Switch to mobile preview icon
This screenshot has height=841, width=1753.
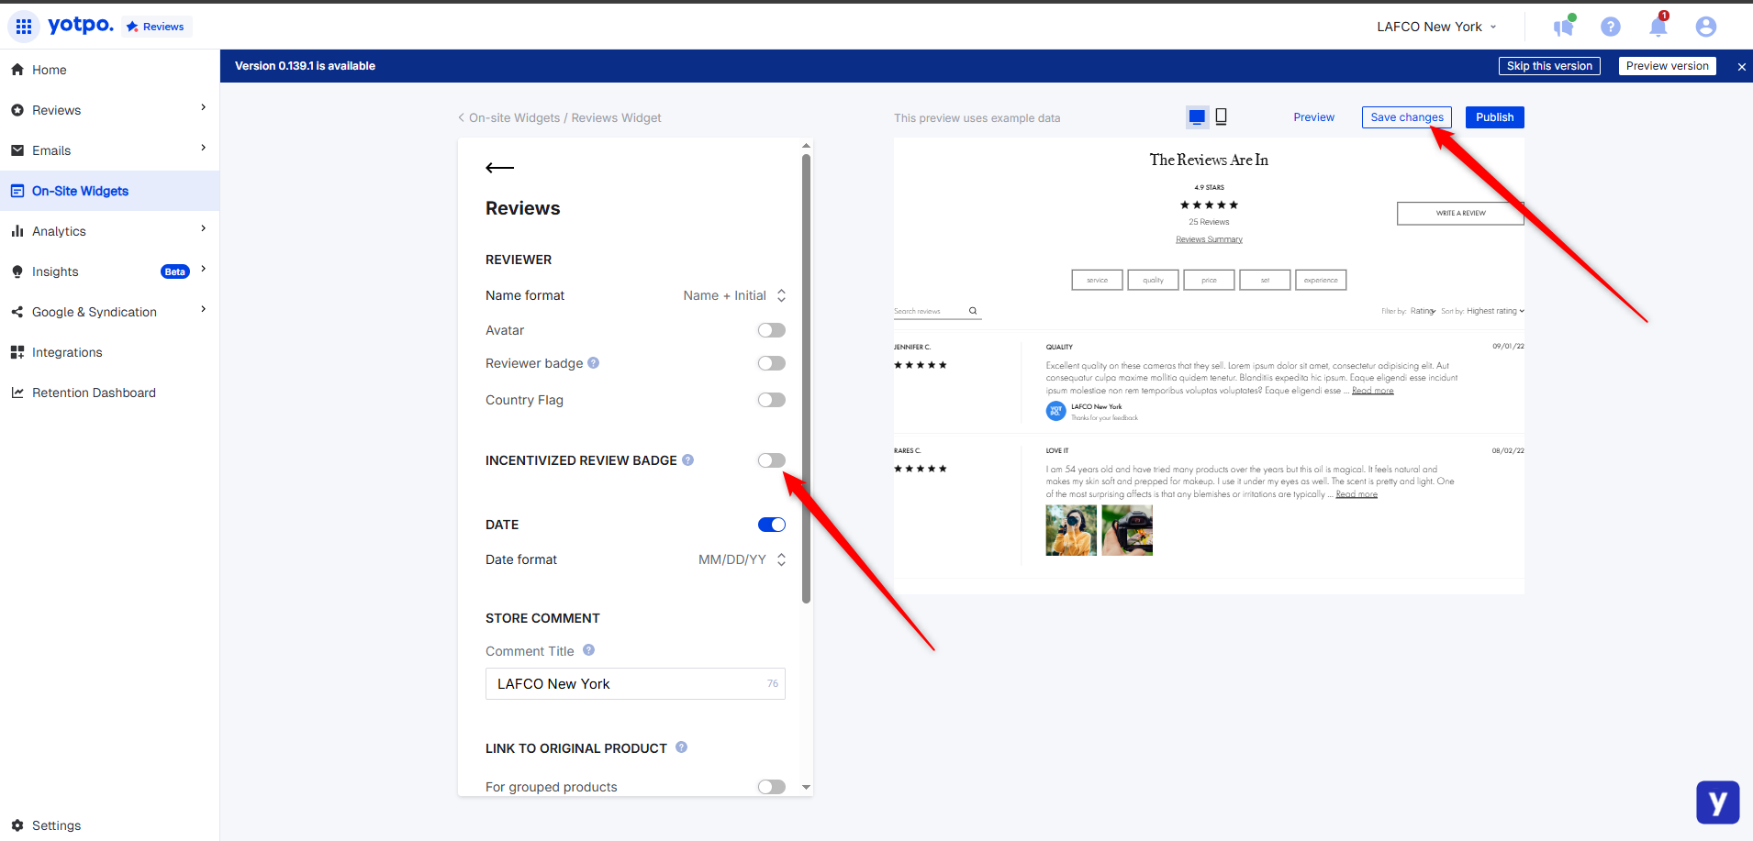click(x=1222, y=116)
